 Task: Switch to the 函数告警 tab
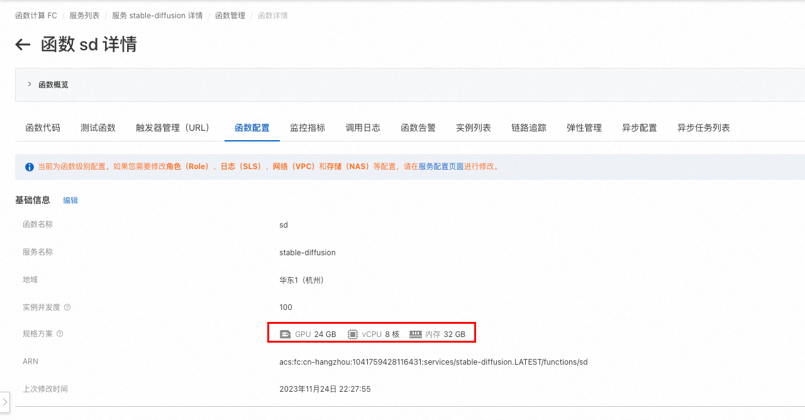418,128
